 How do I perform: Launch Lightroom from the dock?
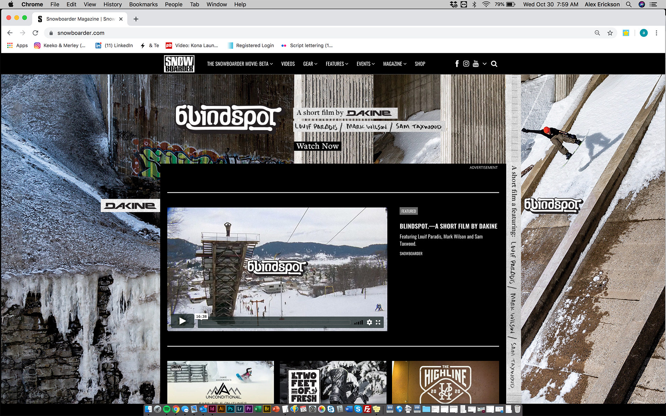[x=240, y=409]
